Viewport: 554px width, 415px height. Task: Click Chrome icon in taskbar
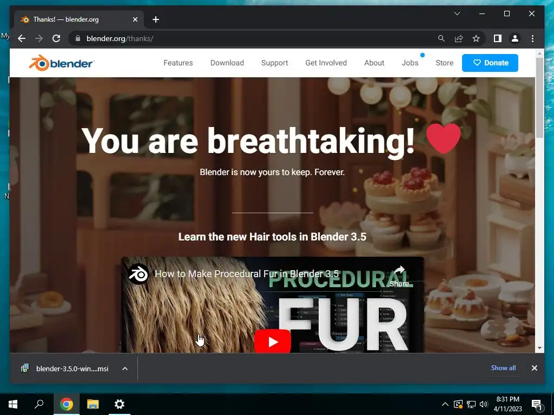(x=66, y=404)
